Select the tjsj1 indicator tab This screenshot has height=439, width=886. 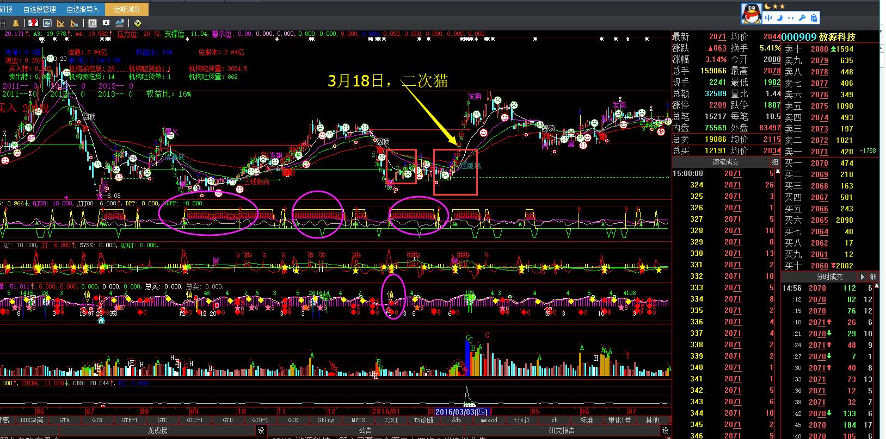521,420
